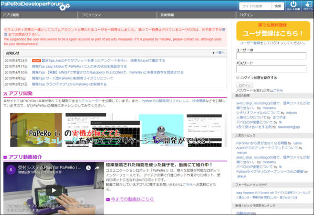Click the purple icon beside アプリ動画紹介 heading
Viewport: 314px width, 215px height.
click(x=5, y=157)
